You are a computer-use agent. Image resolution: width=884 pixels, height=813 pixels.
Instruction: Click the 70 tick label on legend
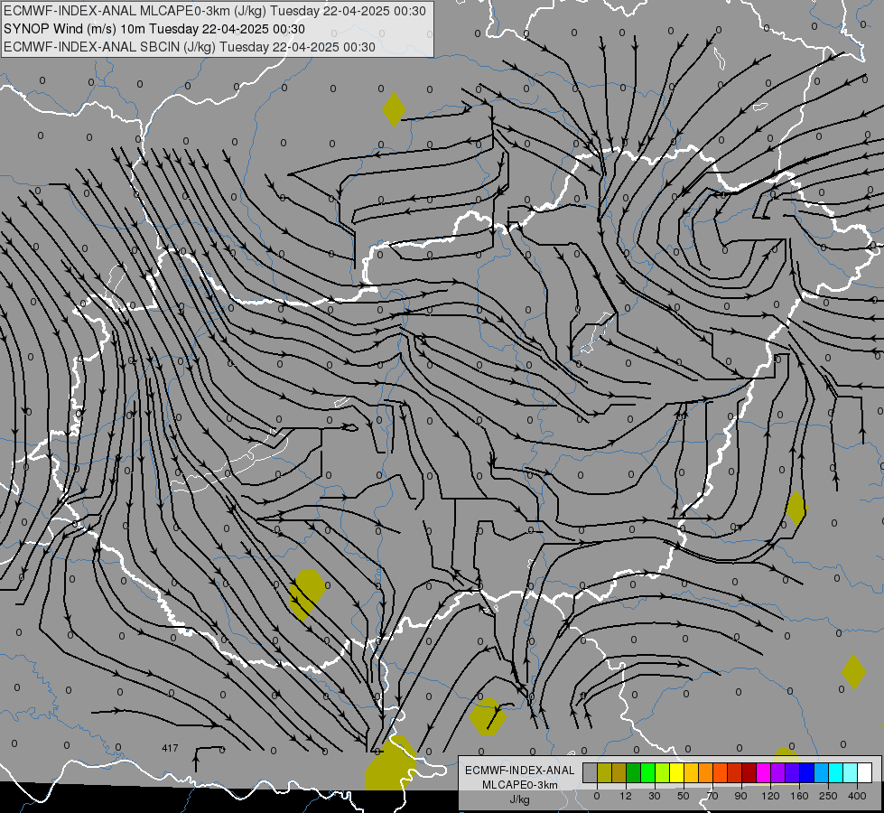click(x=712, y=796)
